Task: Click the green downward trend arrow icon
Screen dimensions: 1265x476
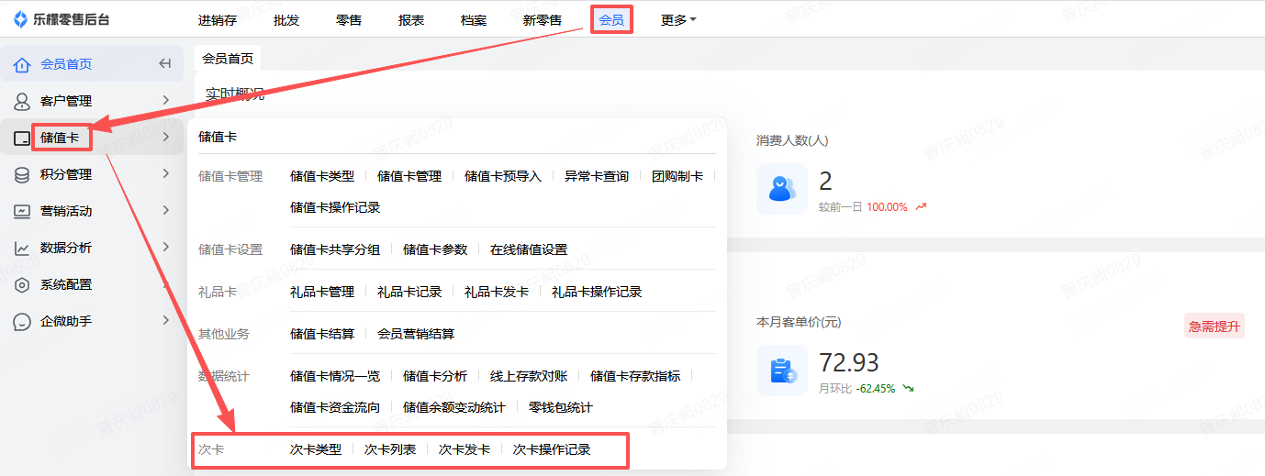Action: coord(908,389)
